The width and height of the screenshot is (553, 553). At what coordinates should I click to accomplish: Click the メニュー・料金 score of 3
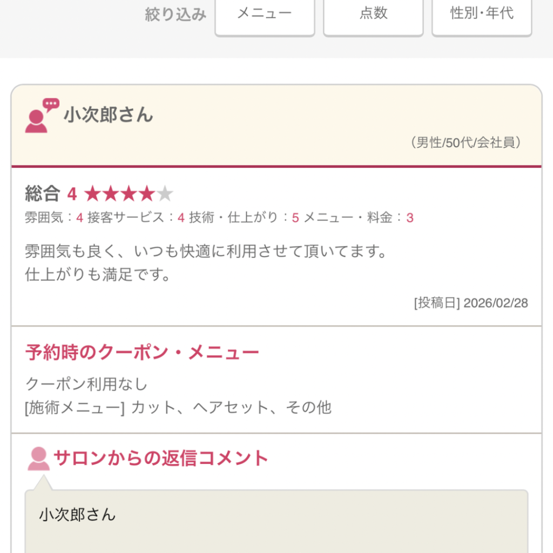click(410, 218)
